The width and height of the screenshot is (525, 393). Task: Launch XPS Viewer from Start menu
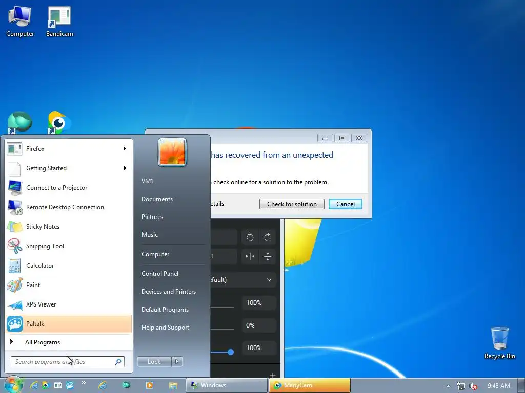[69, 304]
